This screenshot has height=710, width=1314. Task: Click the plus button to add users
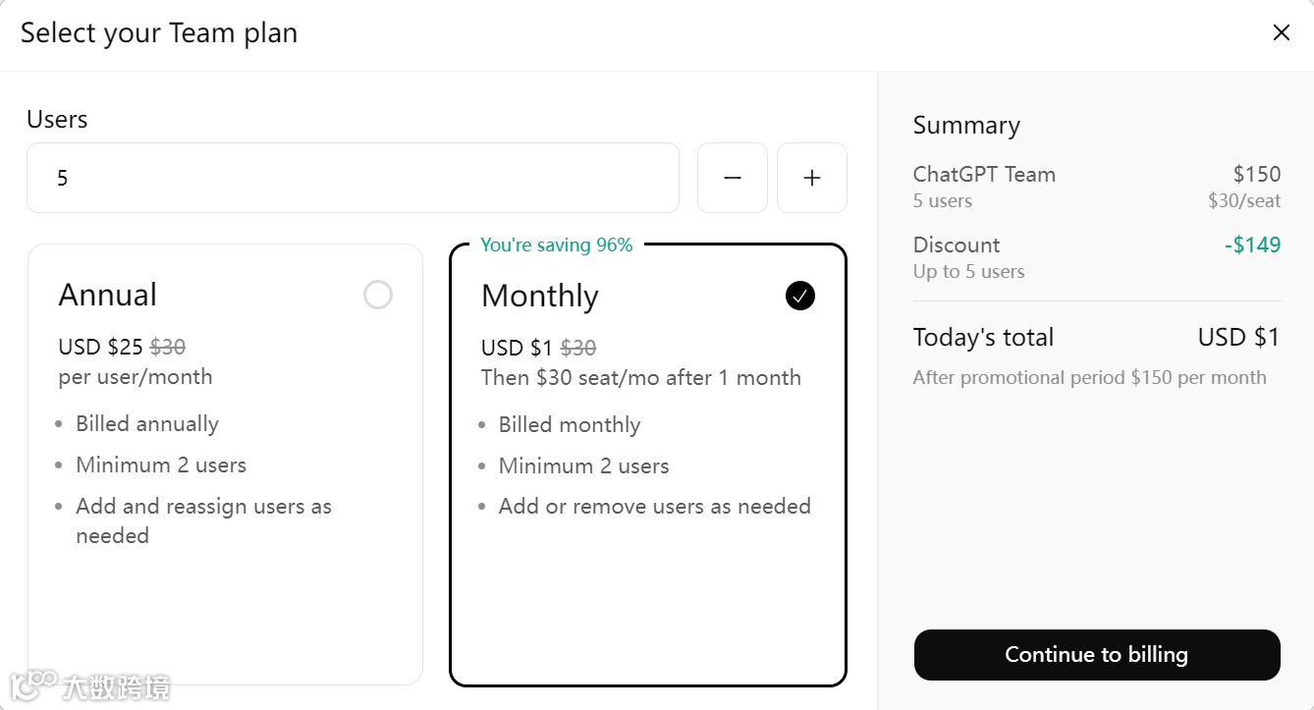[x=811, y=178]
